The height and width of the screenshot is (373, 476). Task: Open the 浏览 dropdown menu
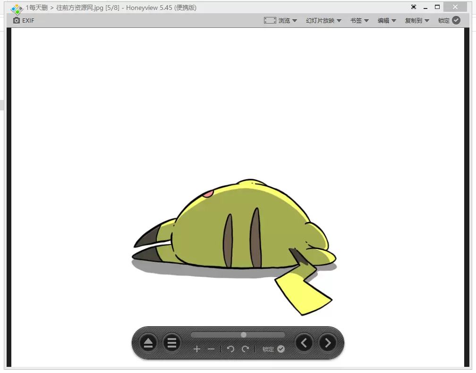[288, 20]
